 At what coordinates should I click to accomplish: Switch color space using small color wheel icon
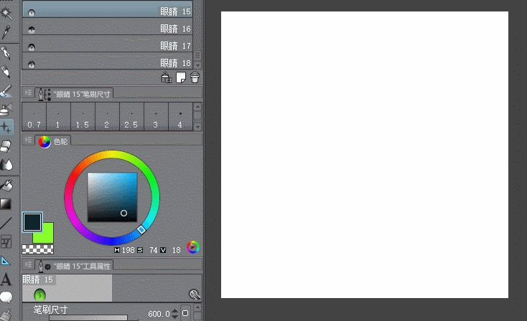tap(192, 248)
